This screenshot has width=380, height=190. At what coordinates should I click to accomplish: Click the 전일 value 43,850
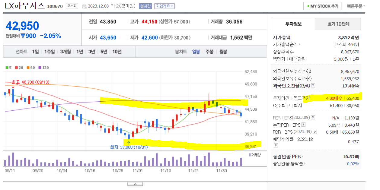coord(108,22)
